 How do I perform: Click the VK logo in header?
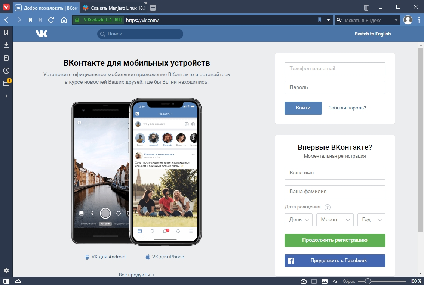coord(42,34)
